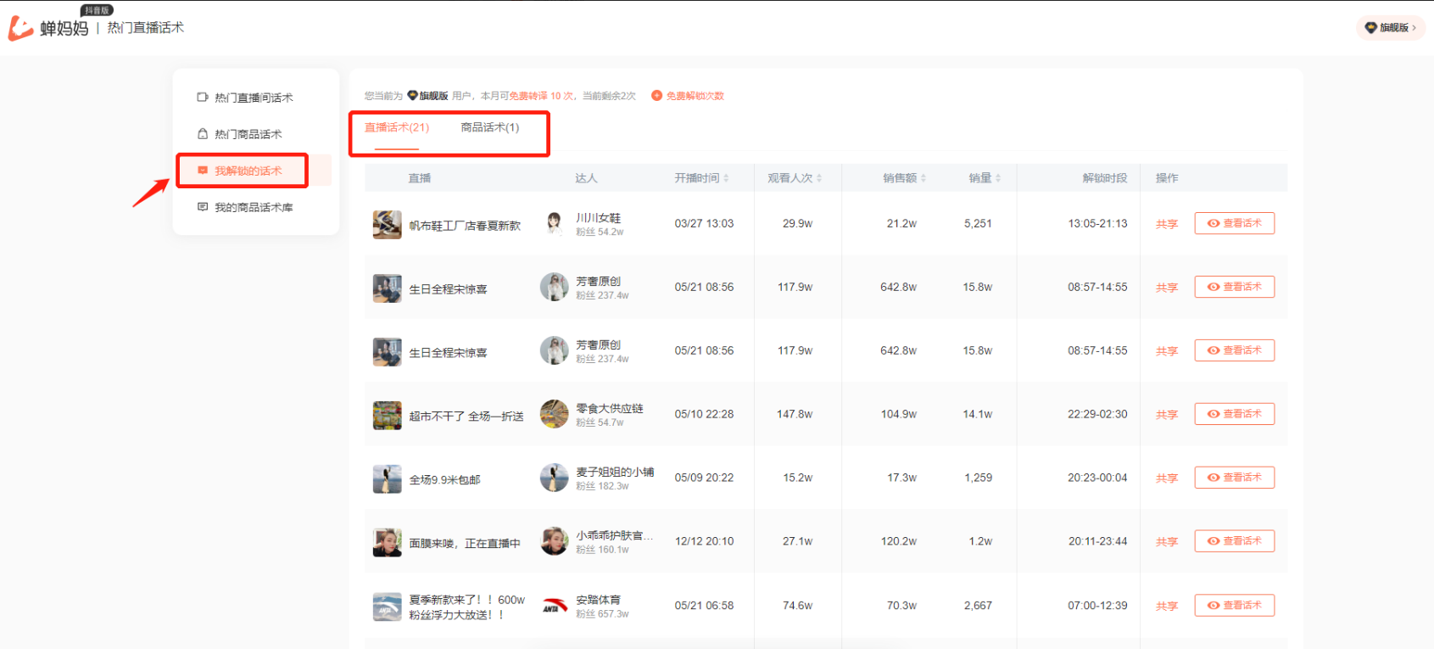Click 查看话术 for the 川川女鞋 live
The height and width of the screenshot is (649, 1434).
pos(1235,223)
